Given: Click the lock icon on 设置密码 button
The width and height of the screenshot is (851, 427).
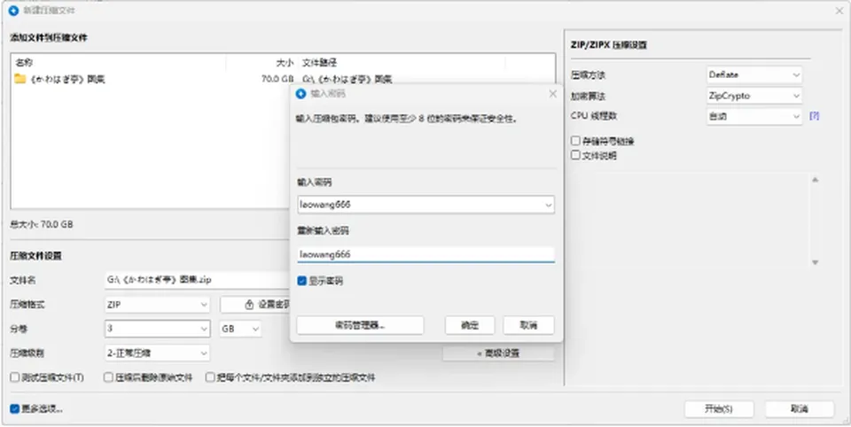Looking at the screenshot, I should 249,305.
